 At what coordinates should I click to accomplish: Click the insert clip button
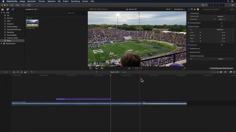(18, 72)
